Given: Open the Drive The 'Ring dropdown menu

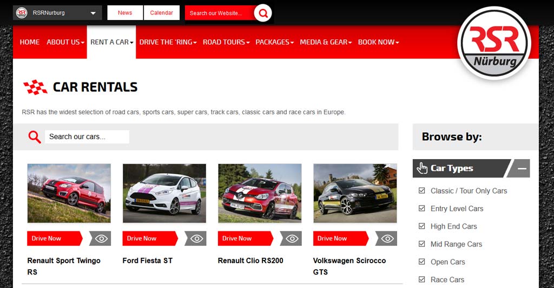Looking at the screenshot, I should [168, 42].
